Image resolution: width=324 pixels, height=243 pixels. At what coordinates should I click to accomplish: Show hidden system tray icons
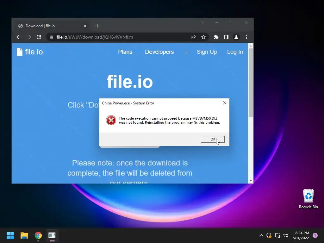261,235
